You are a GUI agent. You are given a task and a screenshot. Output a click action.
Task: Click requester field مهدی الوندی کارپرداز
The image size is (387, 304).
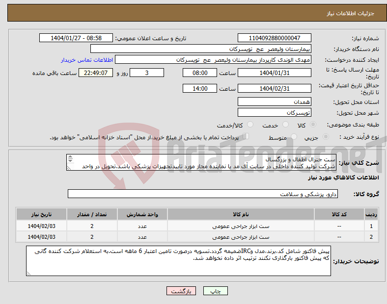click(213, 60)
